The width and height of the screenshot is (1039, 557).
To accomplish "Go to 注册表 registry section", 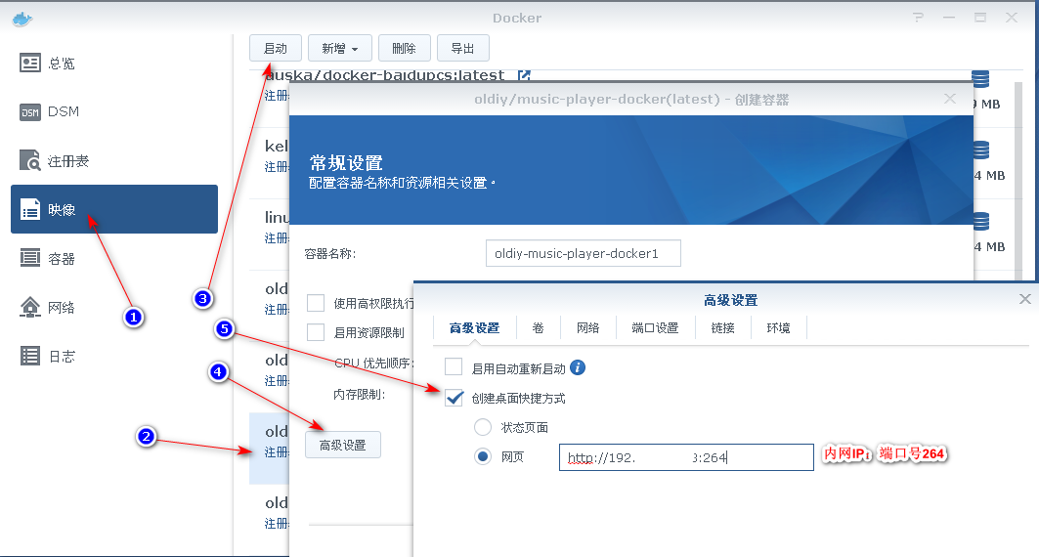I will [x=54, y=160].
